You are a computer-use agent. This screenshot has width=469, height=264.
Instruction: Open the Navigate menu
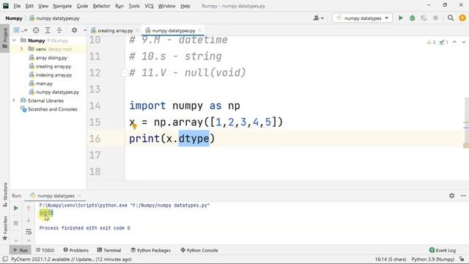click(62, 6)
